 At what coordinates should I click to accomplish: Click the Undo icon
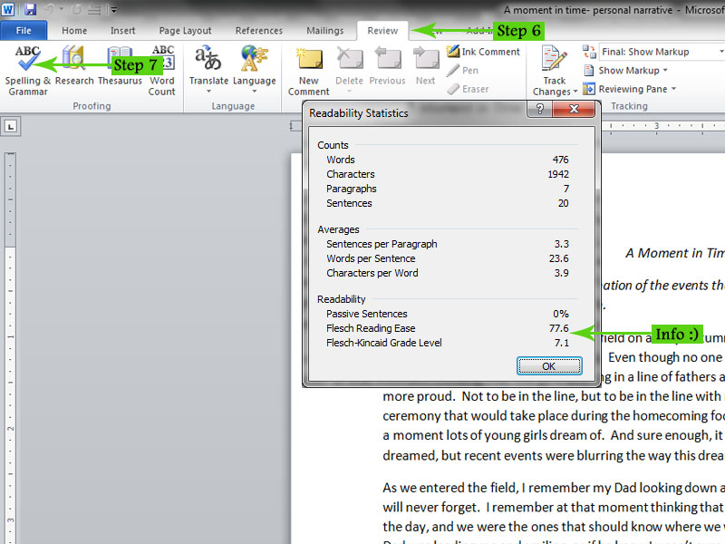[50, 9]
